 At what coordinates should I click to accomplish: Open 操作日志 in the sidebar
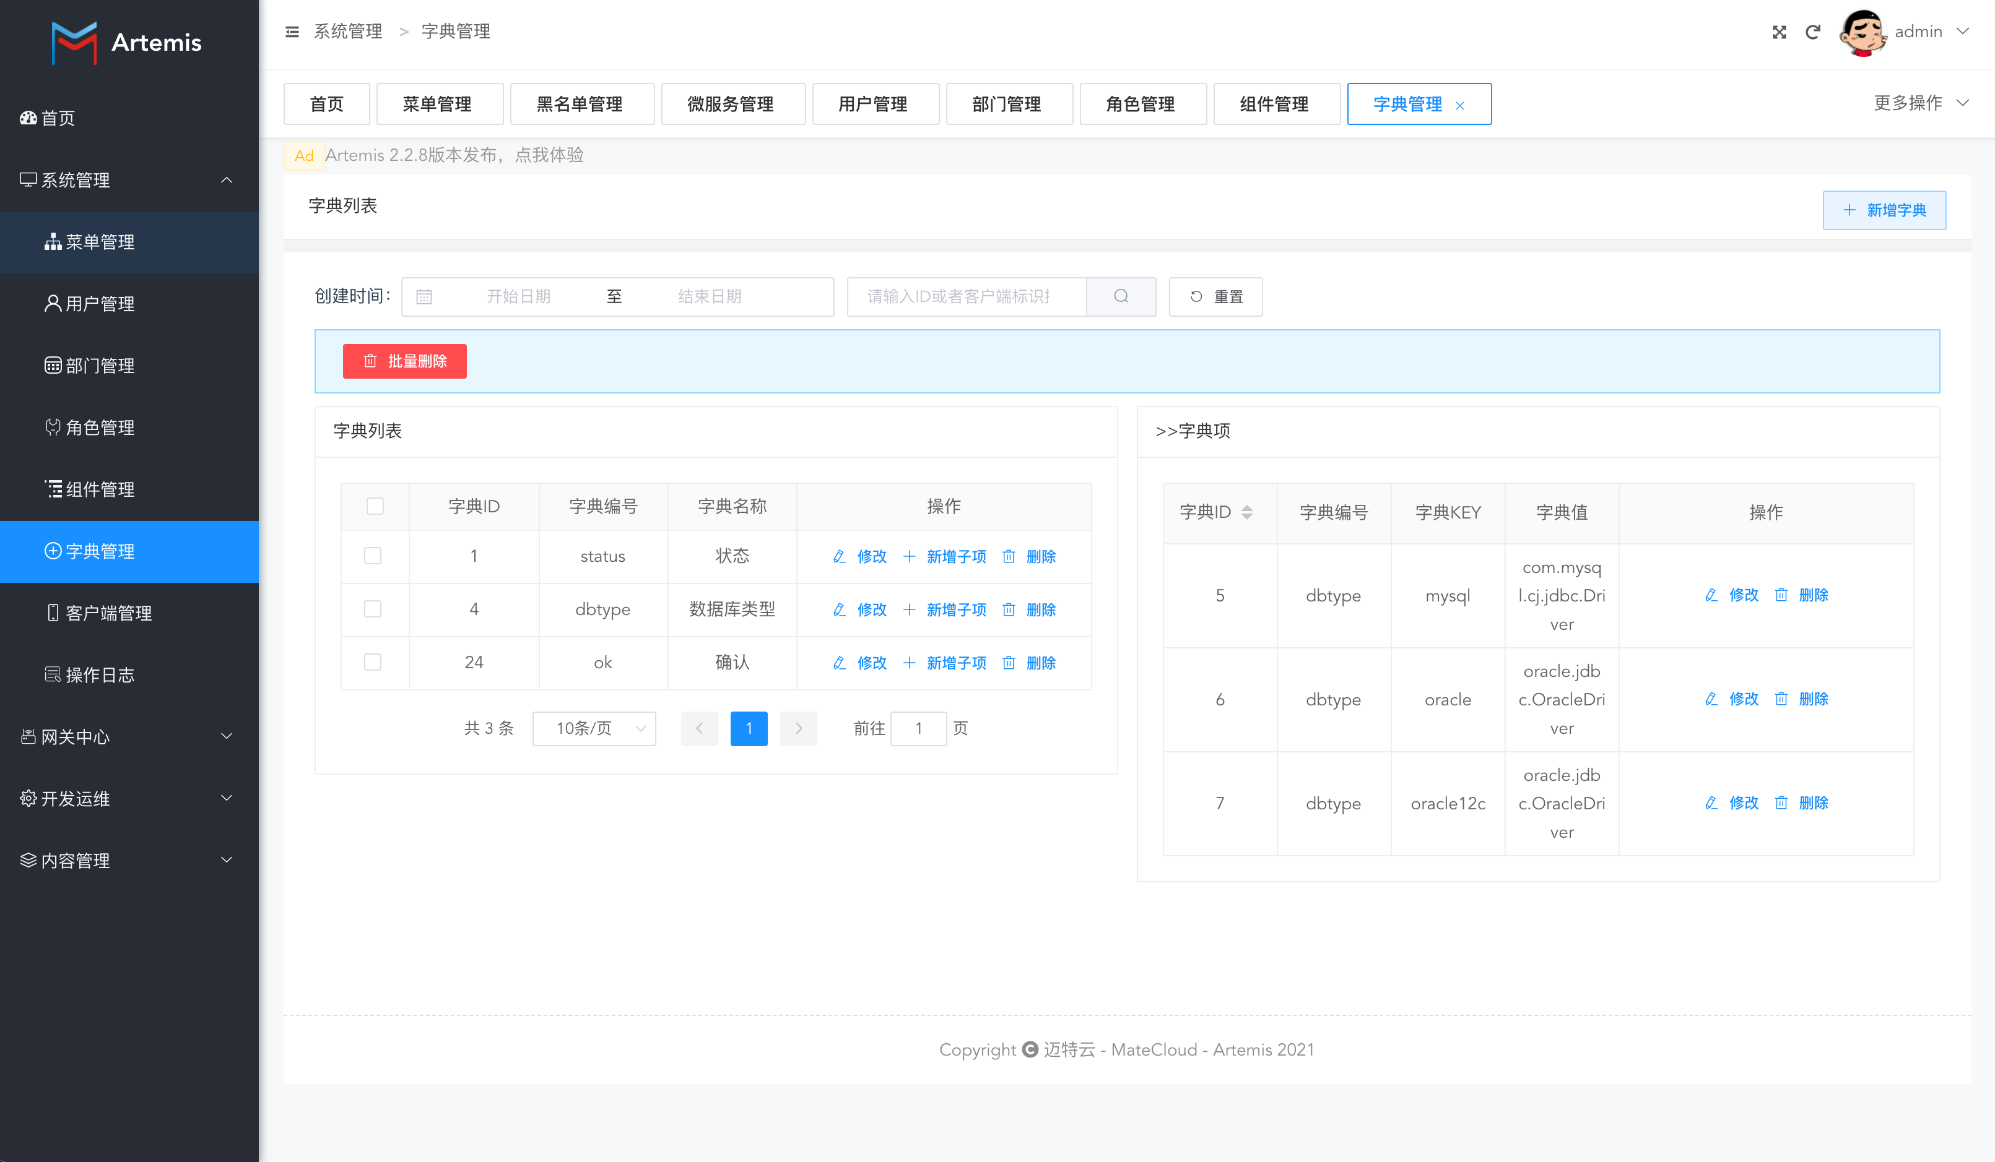(129, 674)
